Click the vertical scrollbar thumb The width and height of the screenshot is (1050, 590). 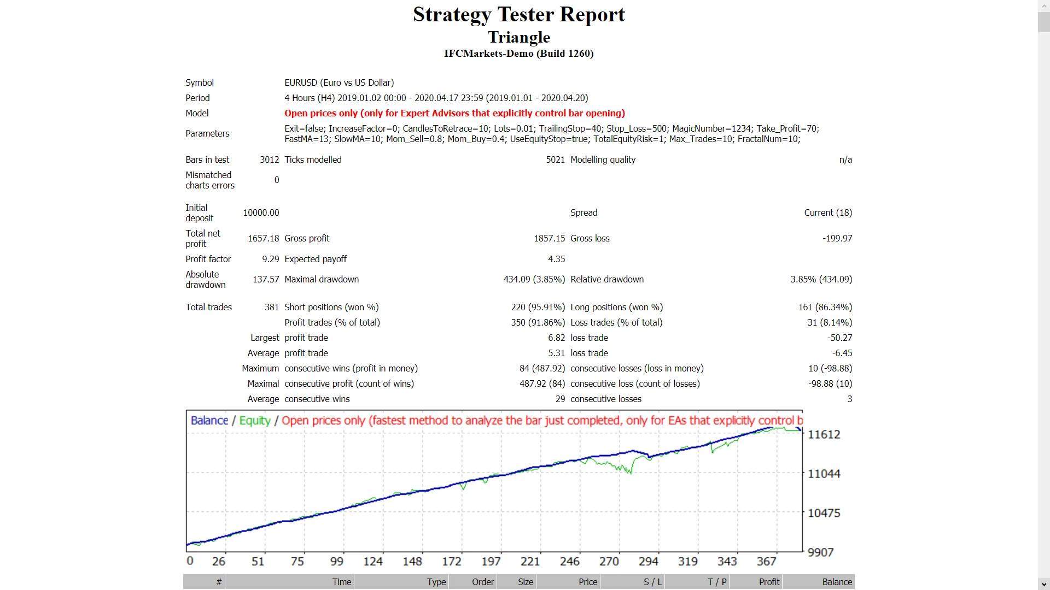pyautogui.click(x=1043, y=22)
